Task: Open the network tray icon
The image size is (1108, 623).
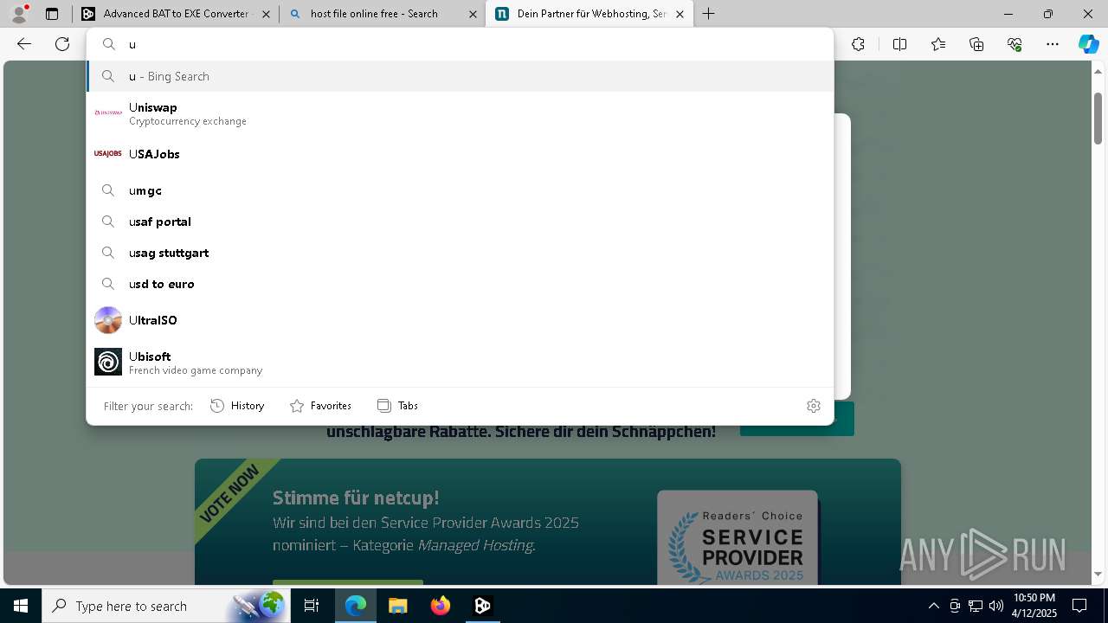Action: [x=975, y=606]
